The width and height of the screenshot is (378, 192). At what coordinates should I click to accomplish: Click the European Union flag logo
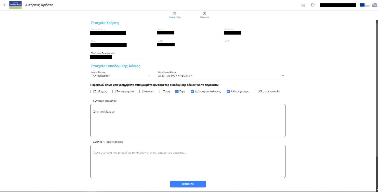pos(365,5)
